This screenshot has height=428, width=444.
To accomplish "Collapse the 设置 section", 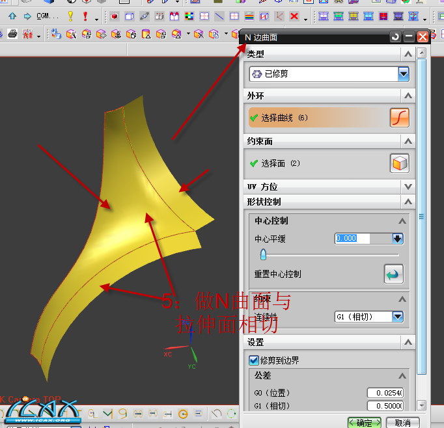I will [x=408, y=342].
